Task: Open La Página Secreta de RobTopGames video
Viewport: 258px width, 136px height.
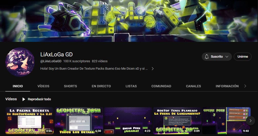Action: click(x=29, y=121)
